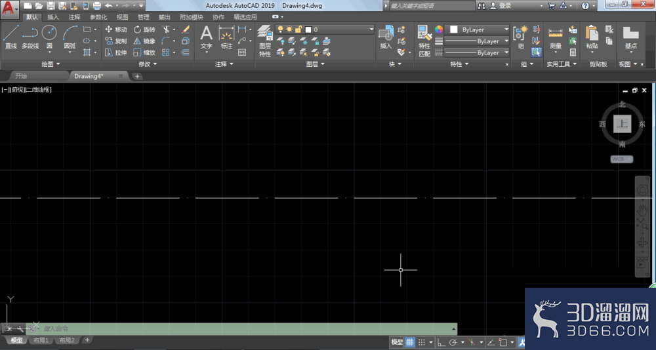Toggle snap mode in status bar

coord(422,342)
